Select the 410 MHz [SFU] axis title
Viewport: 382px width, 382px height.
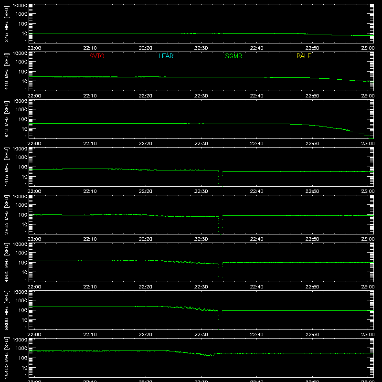click(6, 71)
